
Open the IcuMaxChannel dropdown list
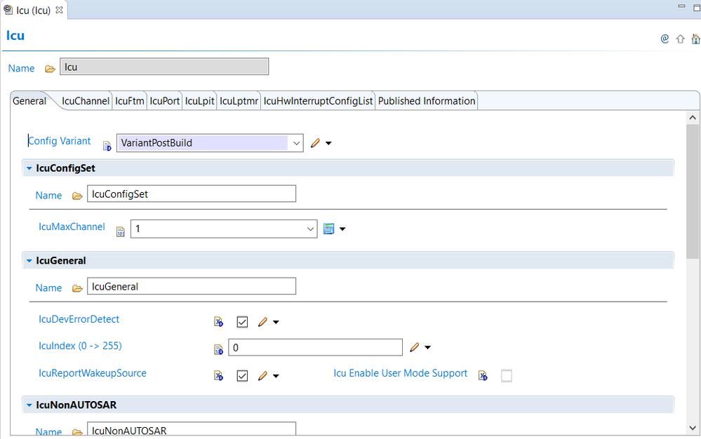310,229
